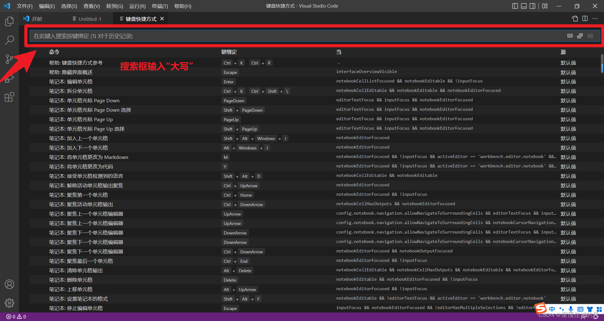This screenshot has width=604, height=321.
Task: Select row 笔记本: 设置笔记本的格式
Action: coord(315,299)
